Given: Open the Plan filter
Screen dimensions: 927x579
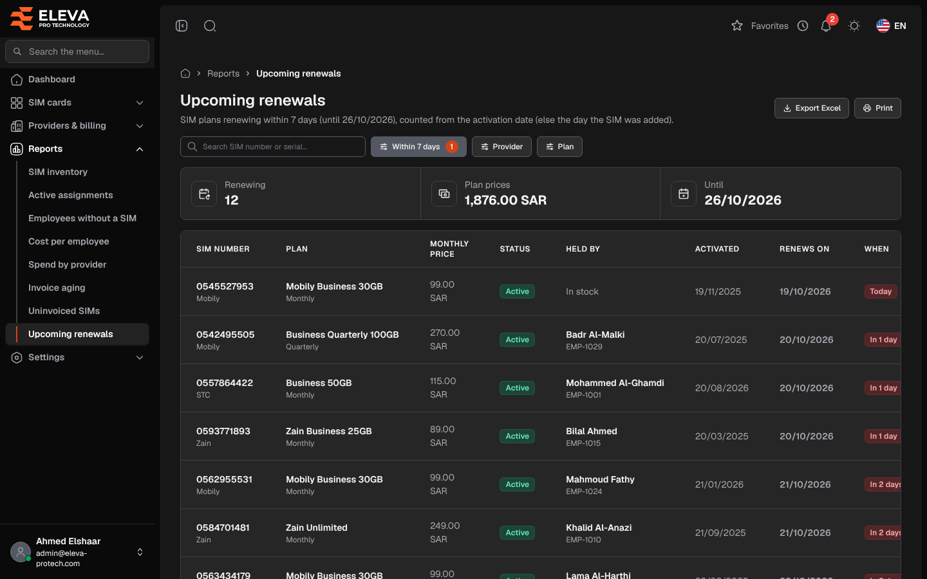Looking at the screenshot, I should pos(559,147).
